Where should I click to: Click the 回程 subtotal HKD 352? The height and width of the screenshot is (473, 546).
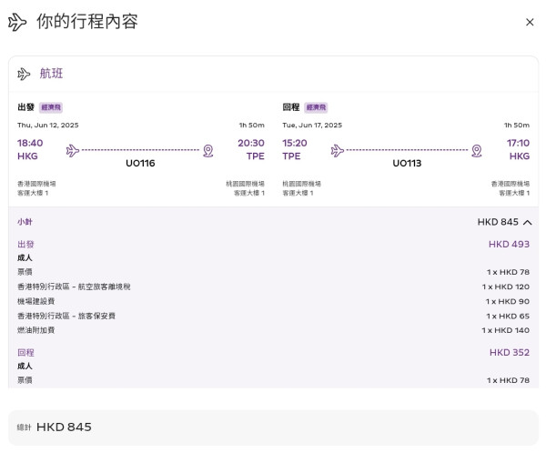coord(510,352)
